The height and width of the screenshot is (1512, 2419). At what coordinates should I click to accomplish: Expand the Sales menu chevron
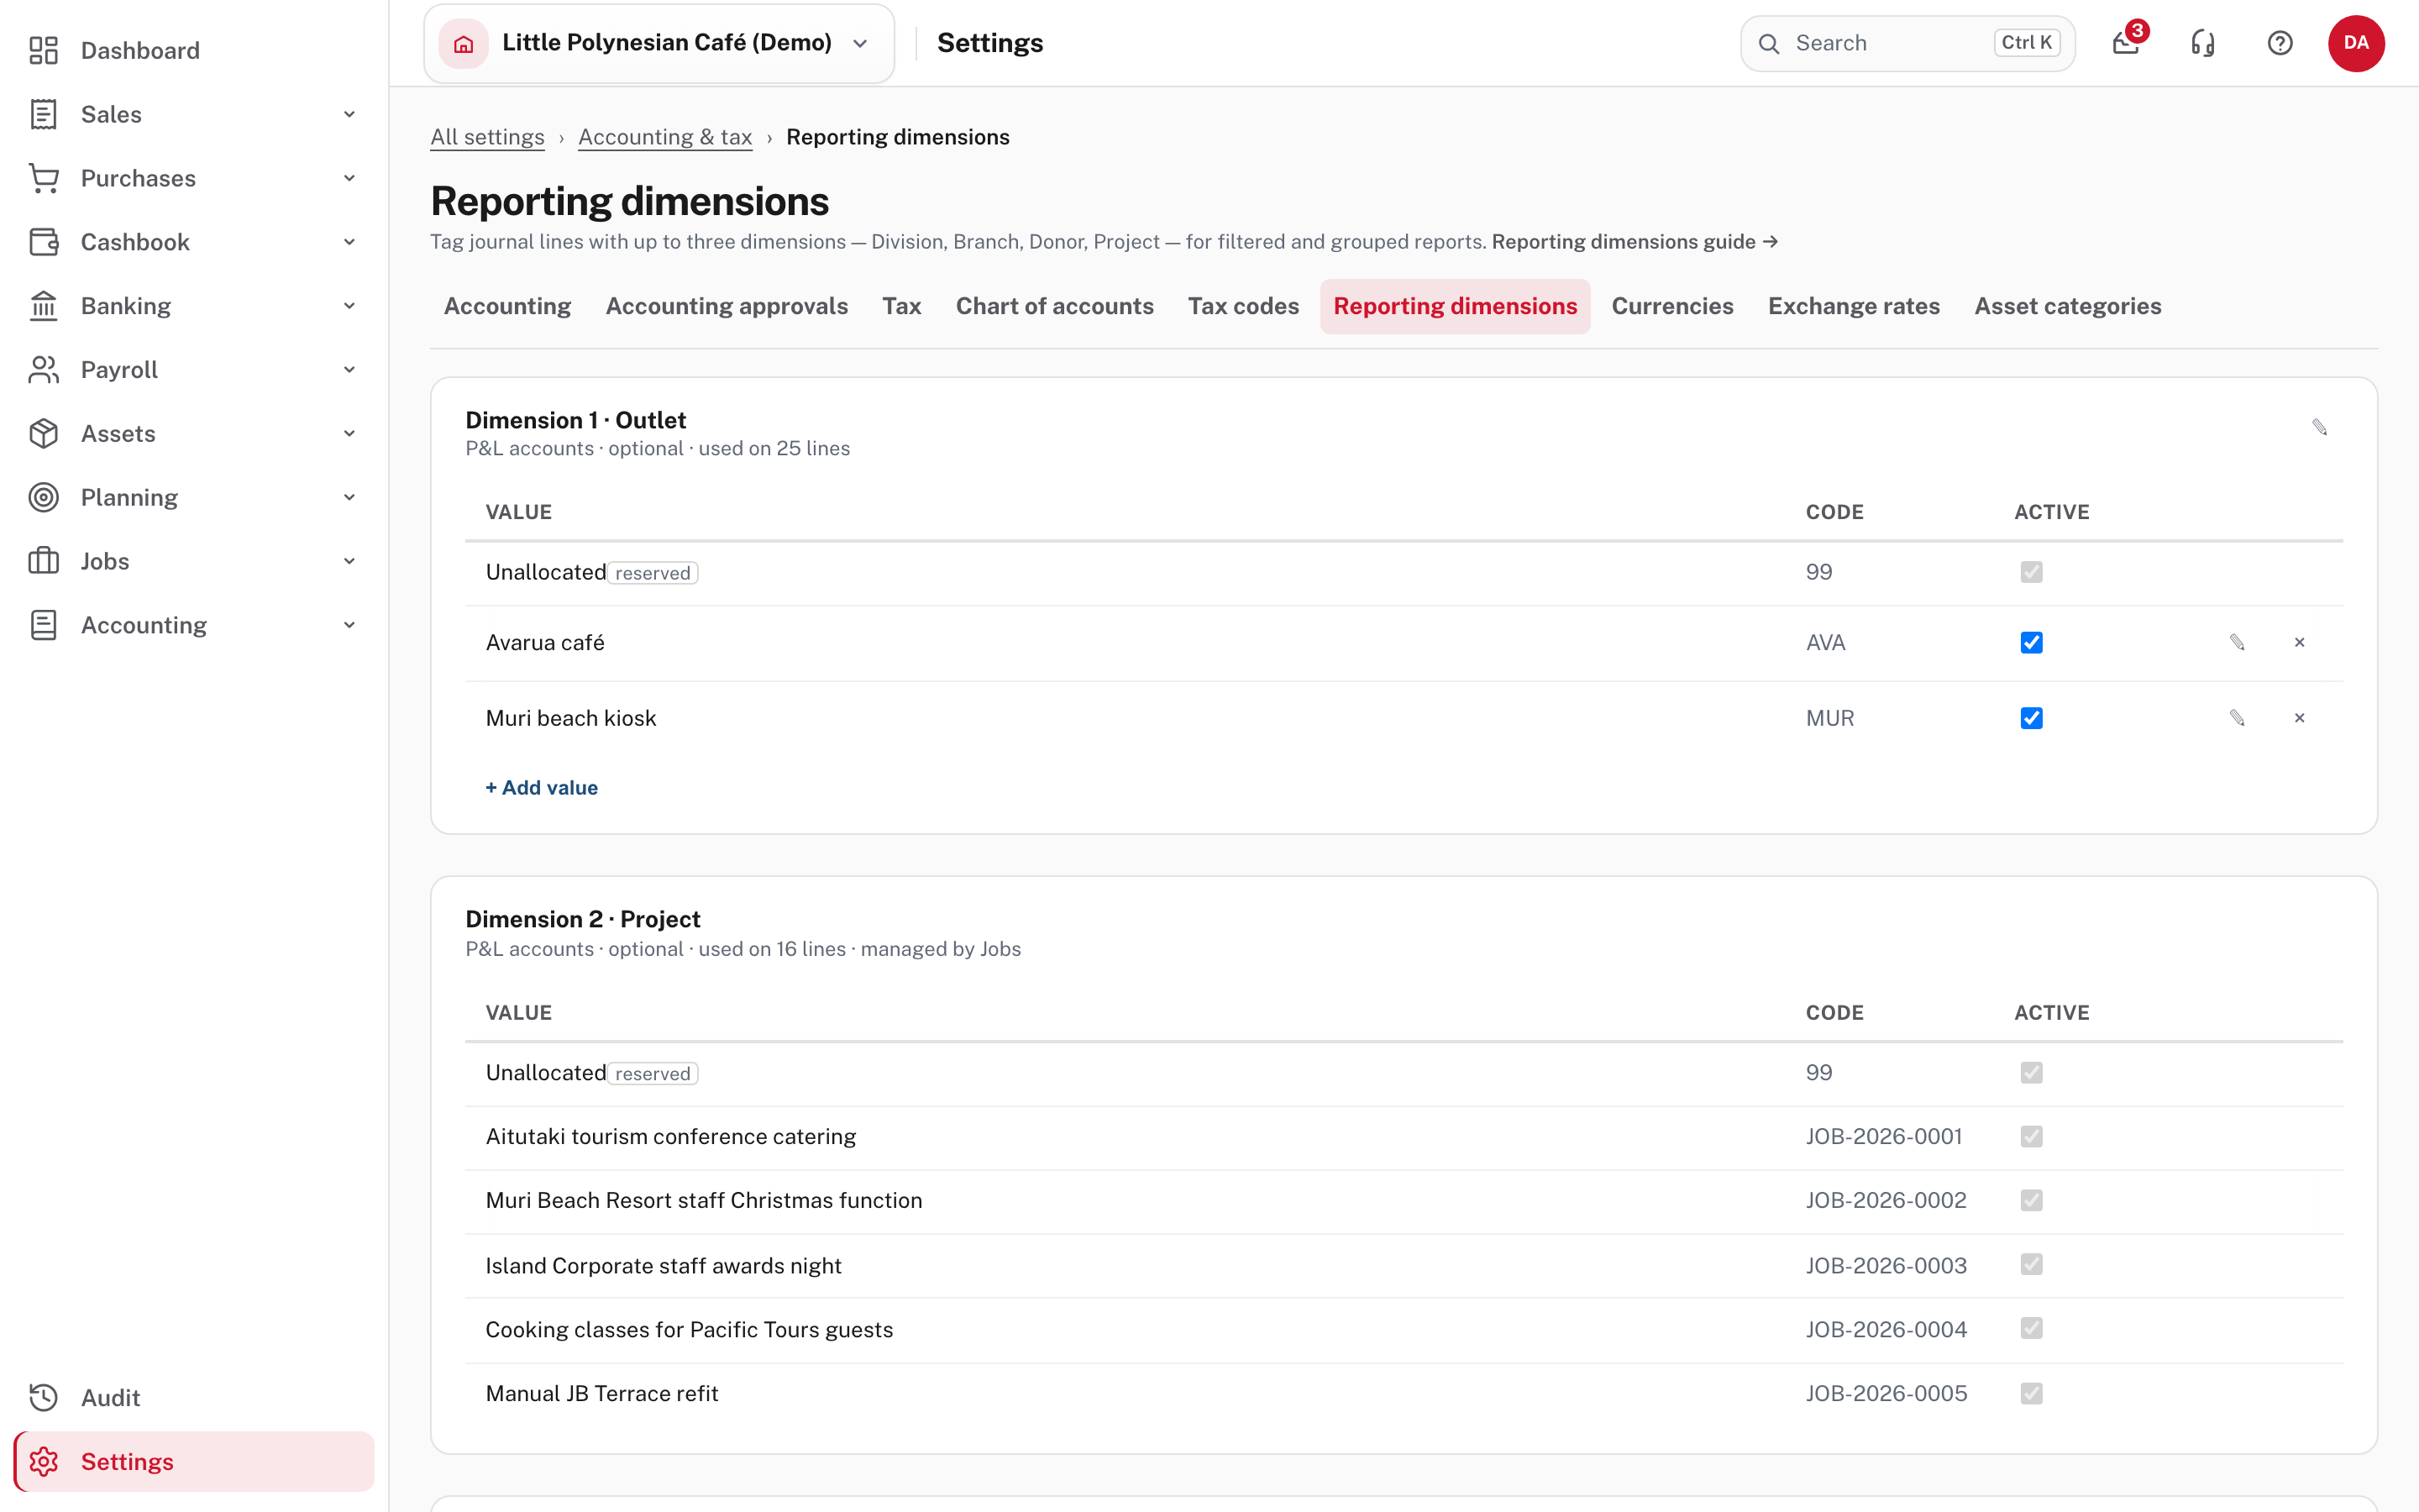point(349,114)
